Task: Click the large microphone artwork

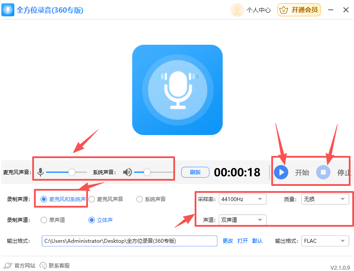Action: [177, 89]
